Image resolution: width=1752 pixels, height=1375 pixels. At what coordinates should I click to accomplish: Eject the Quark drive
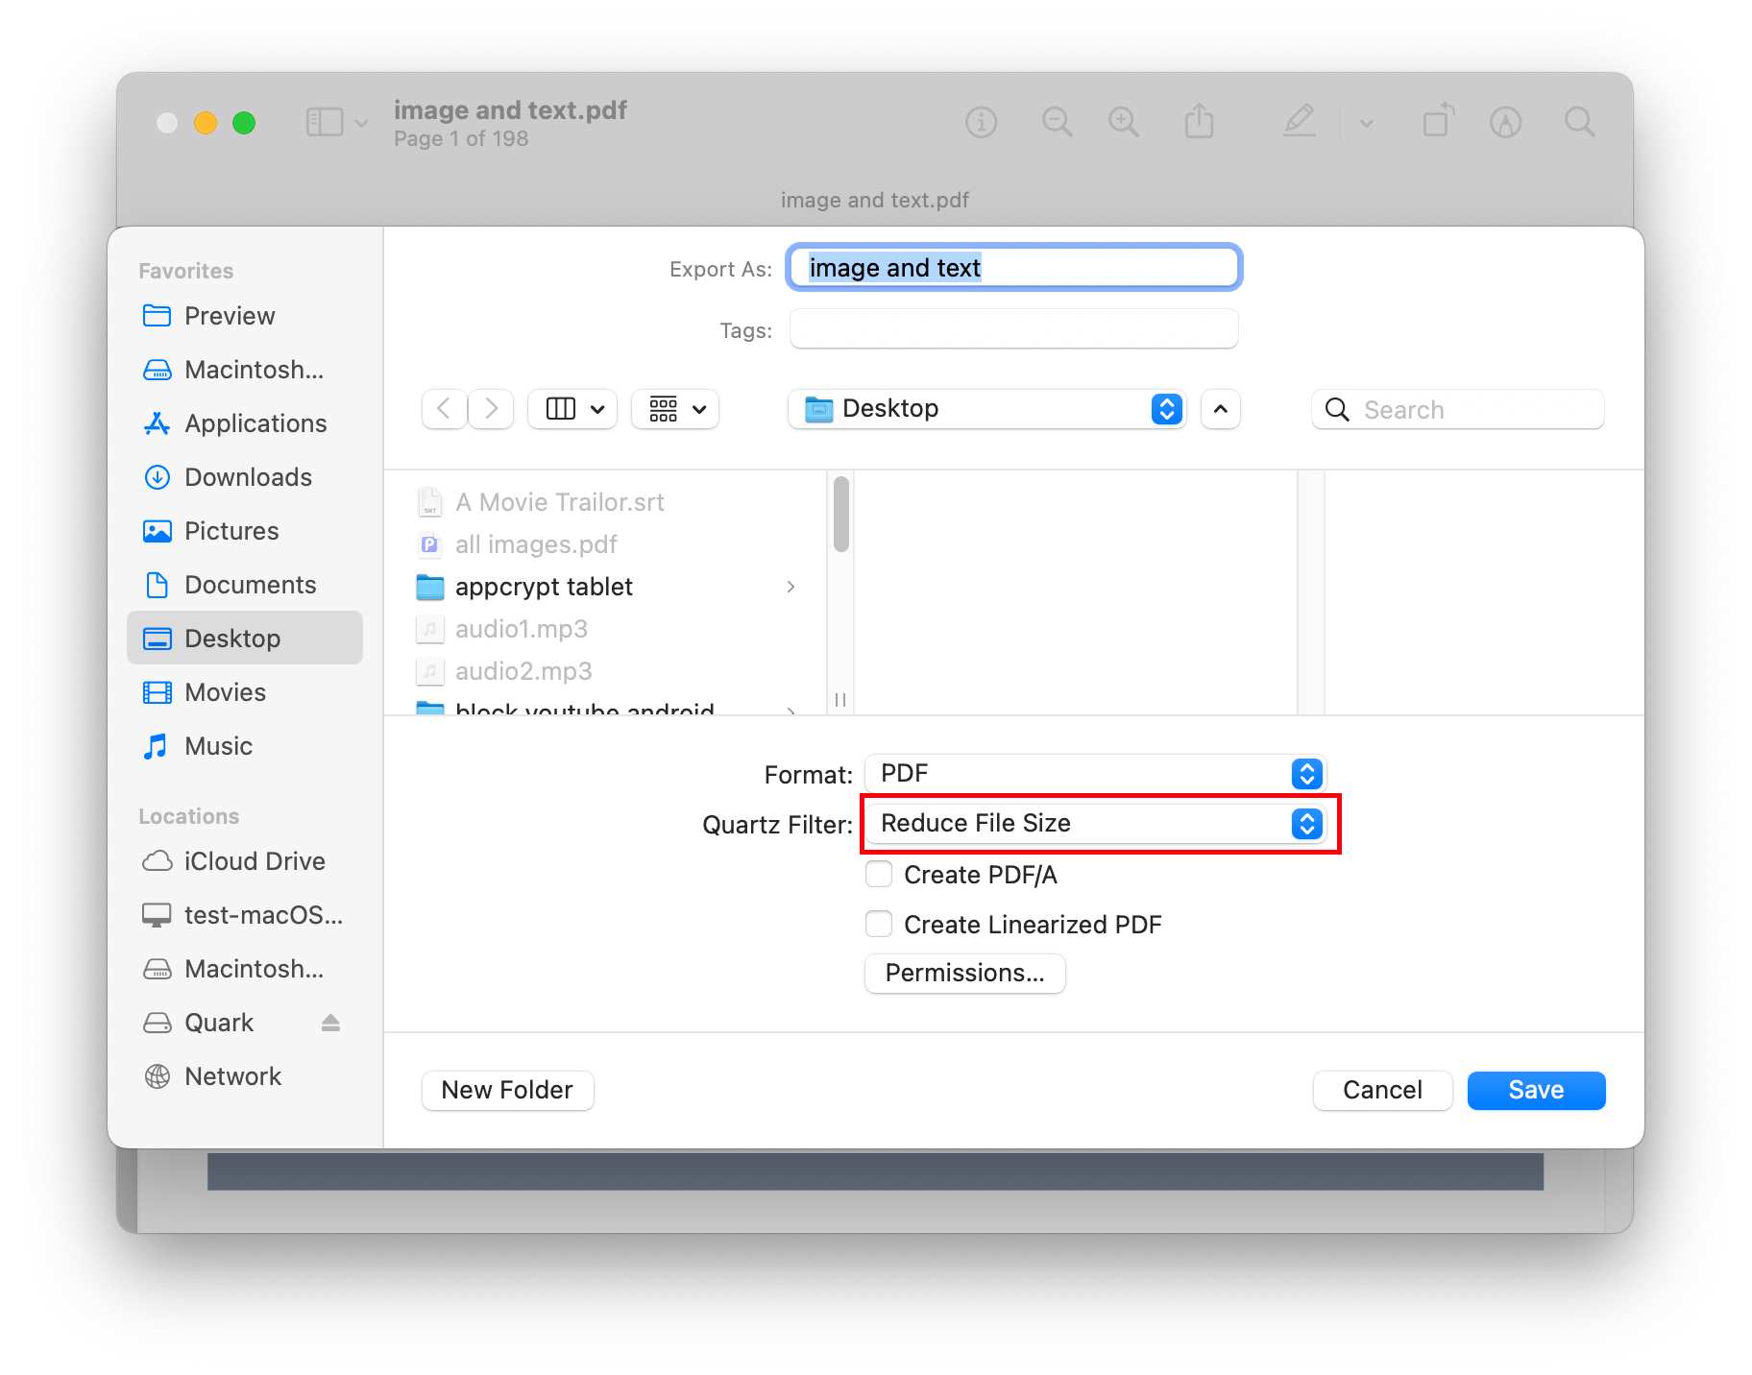point(329,1023)
